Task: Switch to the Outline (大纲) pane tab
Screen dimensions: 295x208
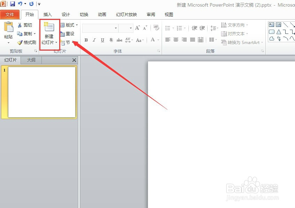Action: coord(31,60)
